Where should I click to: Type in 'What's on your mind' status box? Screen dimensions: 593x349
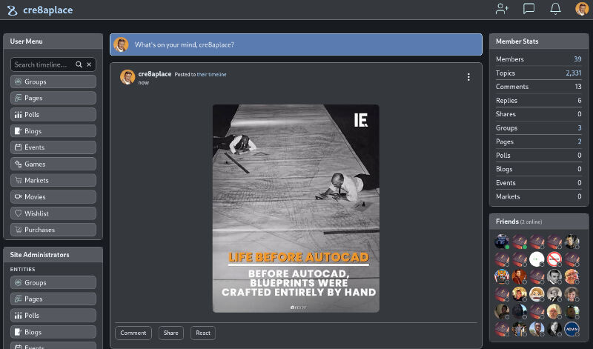(296, 44)
